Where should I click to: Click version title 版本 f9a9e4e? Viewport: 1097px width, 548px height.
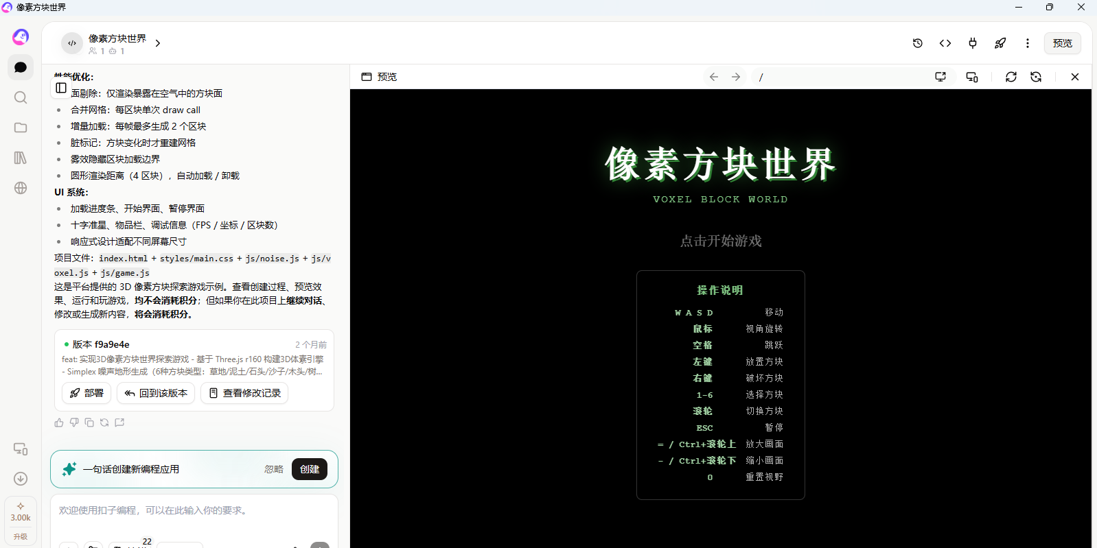click(x=101, y=344)
